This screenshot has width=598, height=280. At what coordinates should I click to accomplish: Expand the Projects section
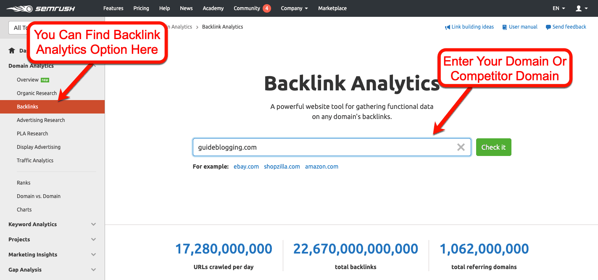click(52, 239)
